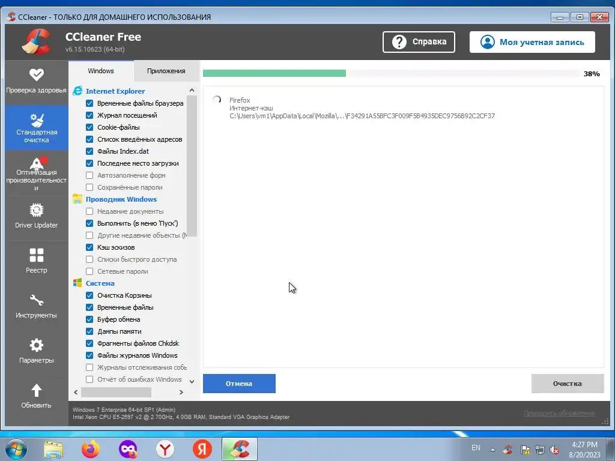Click horizontal scroll left arrow
The height and width of the screenshot is (461, 615).
pos(76,392)
